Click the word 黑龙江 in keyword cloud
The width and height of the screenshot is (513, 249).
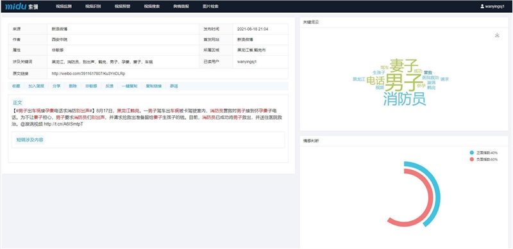(x=358, y=79)
